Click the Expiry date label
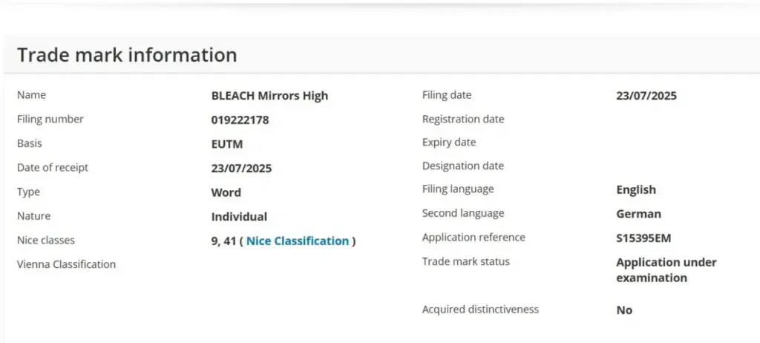The height and width of the screenshot is (343, 760). tap(448, 143)
